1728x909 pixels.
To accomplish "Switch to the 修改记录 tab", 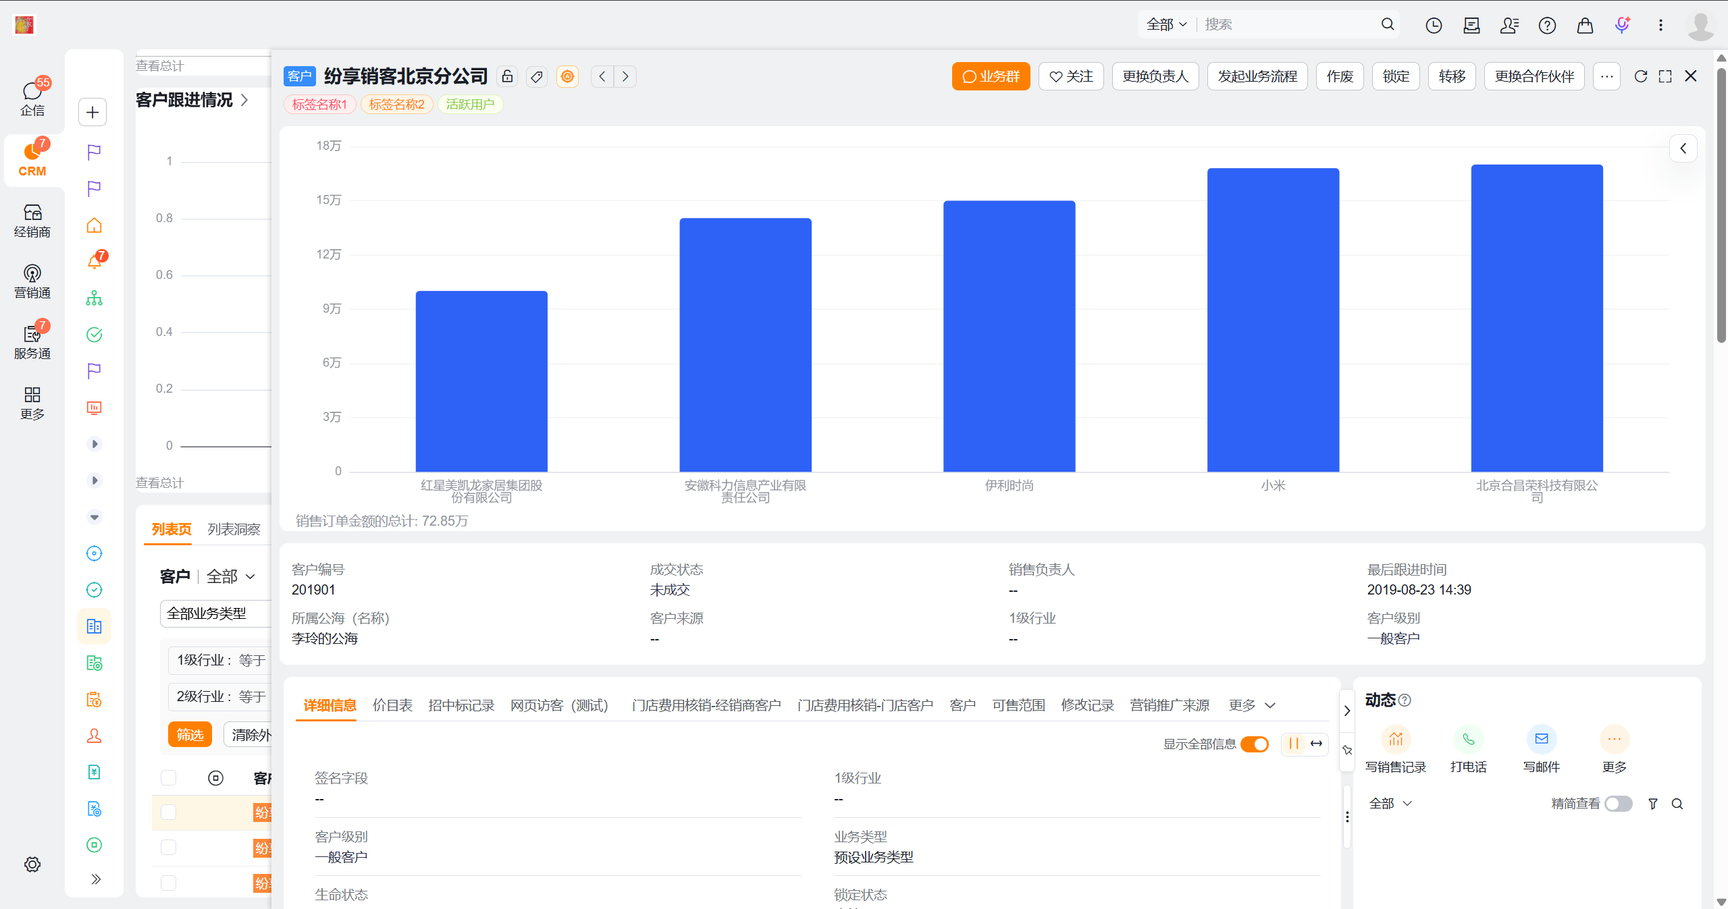I will [x=1087, y=705].
